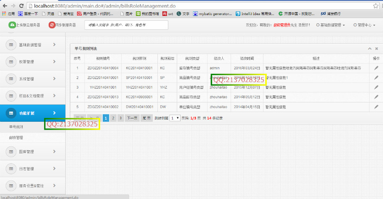383x199 pixels.
Task: Click the current page 1 button
Action: tap(106, 118)
